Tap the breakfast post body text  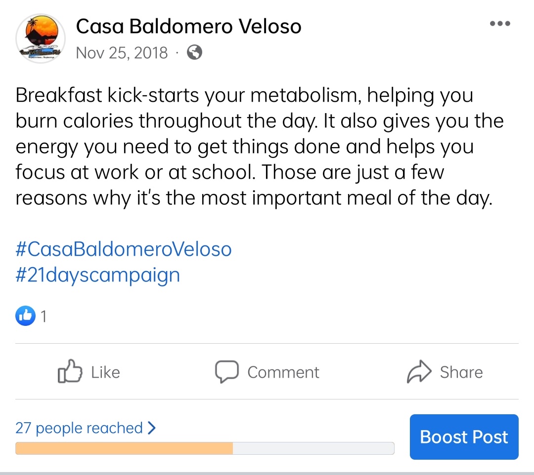coord(257,147)
